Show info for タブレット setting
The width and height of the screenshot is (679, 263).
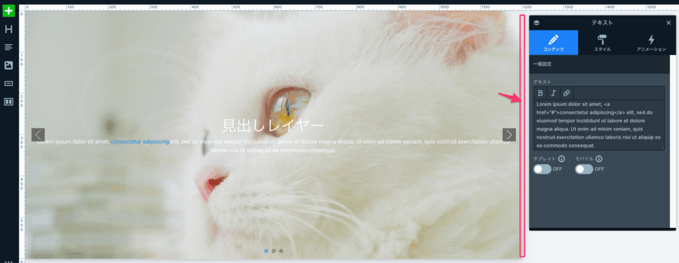pyautogui.click(x=562, y=159)
